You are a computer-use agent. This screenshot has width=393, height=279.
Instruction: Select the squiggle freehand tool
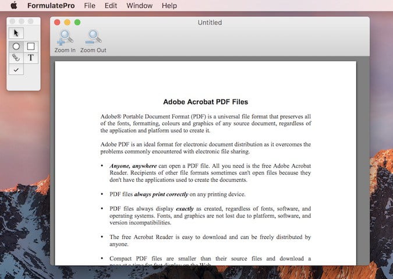click(x=16, y=58)
